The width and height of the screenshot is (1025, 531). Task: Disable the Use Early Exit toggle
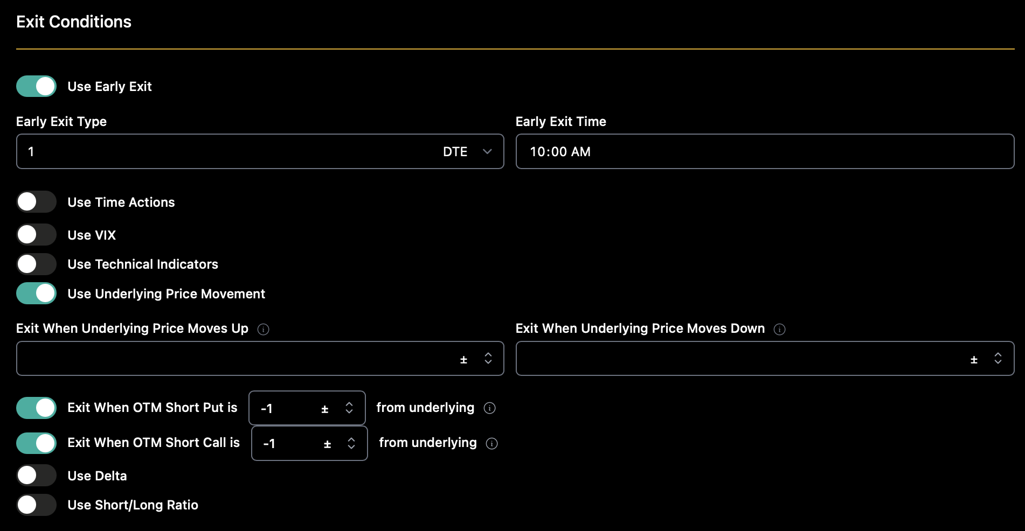click(36, 86)
